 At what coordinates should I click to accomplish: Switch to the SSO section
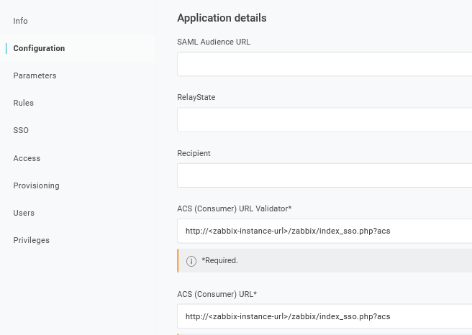[21, 130]
